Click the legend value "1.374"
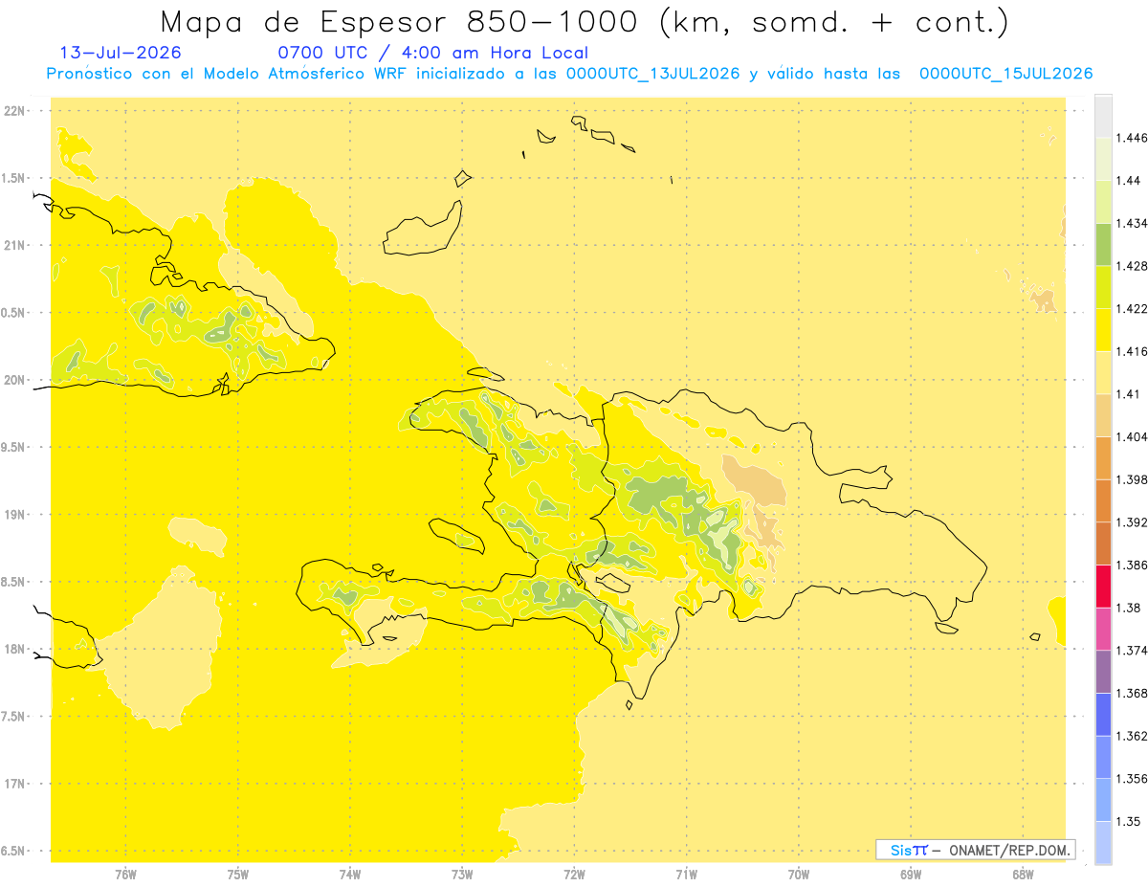The height and width of the screenshot is (887, 1148). [x=1134, y=651]
